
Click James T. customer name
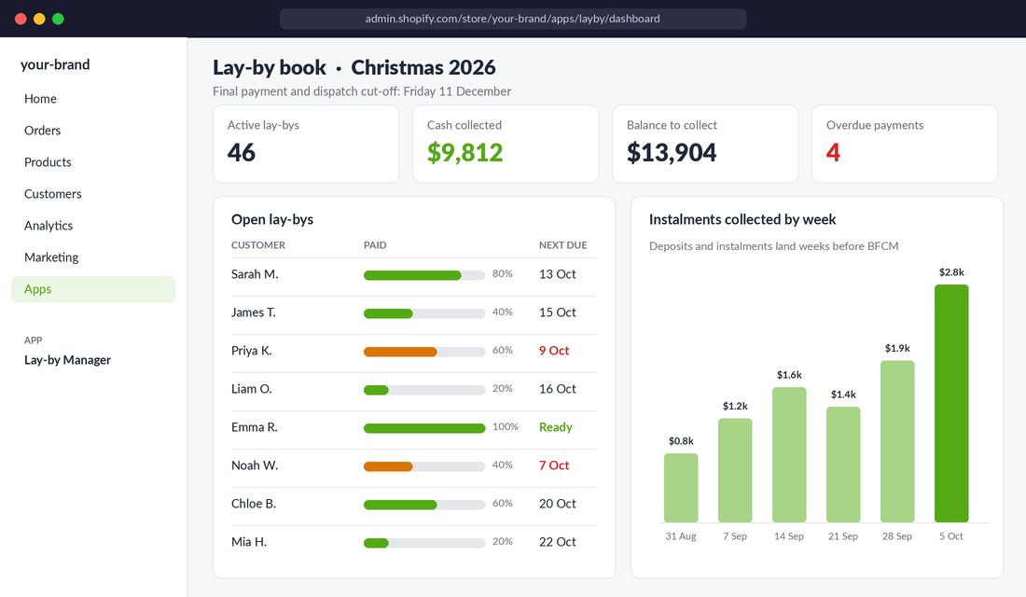pyautogui.click(x=253, y=312)
